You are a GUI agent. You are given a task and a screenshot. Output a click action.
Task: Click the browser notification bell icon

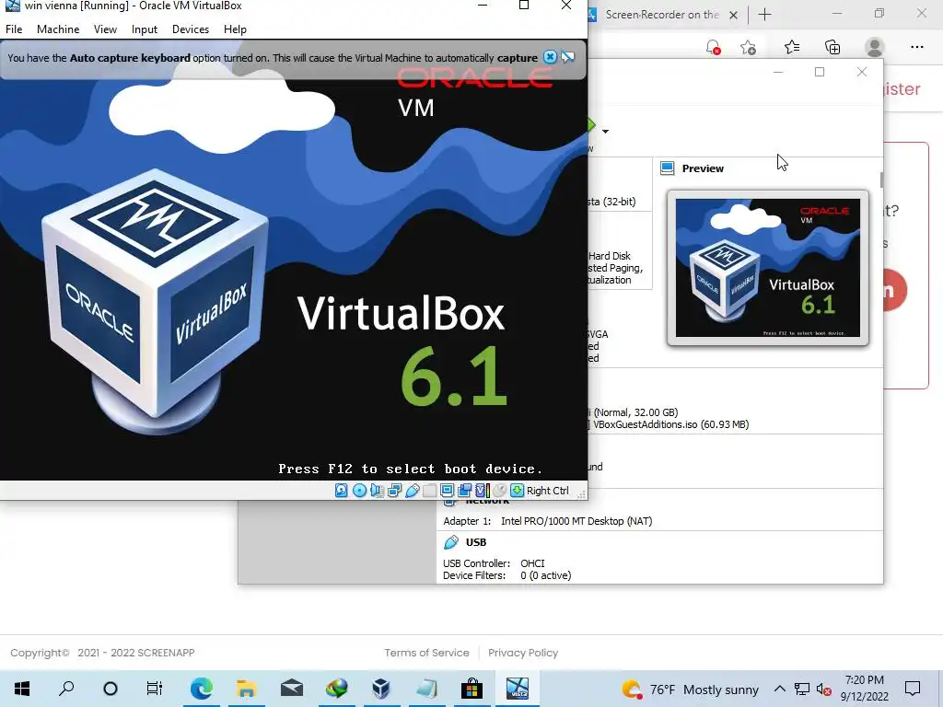714,47
